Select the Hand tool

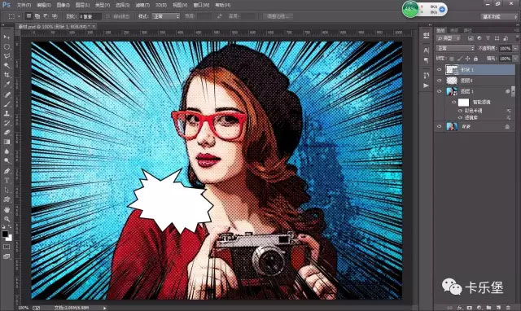[7, 210]
